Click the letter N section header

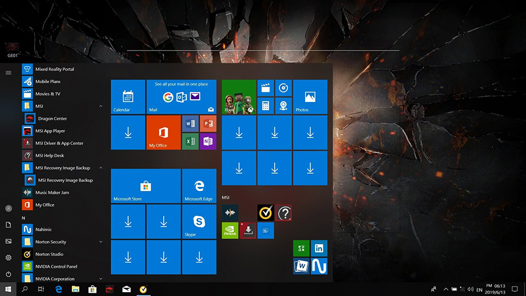[24, 218]
